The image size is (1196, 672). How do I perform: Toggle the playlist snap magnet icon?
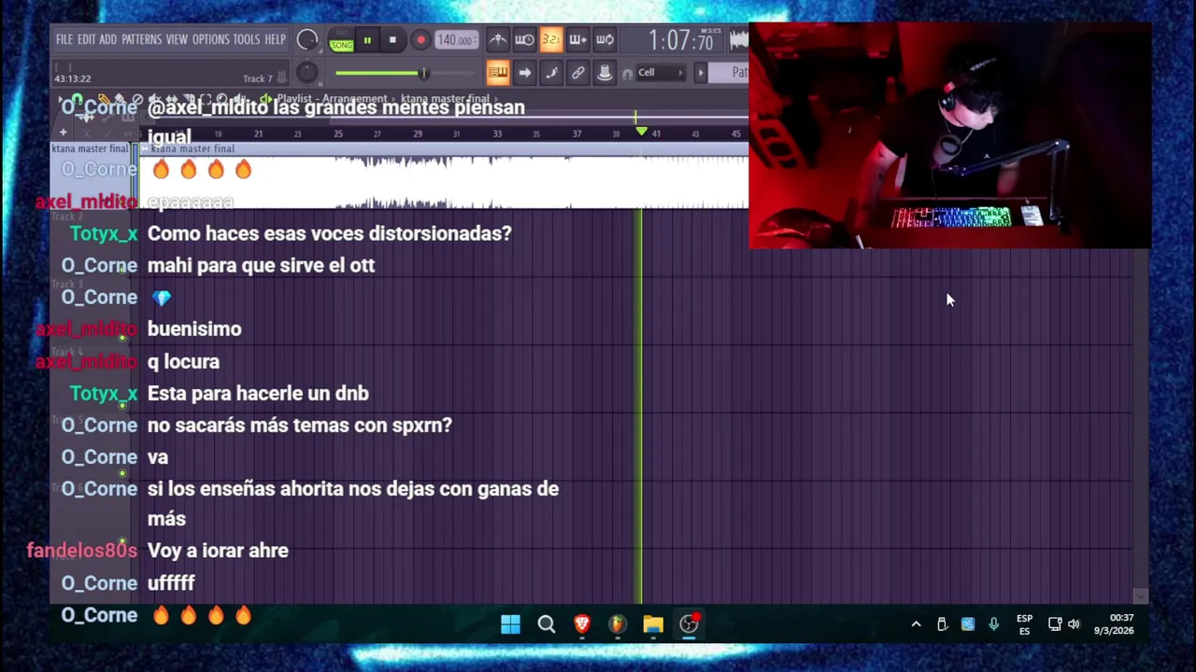coord(78,99)
